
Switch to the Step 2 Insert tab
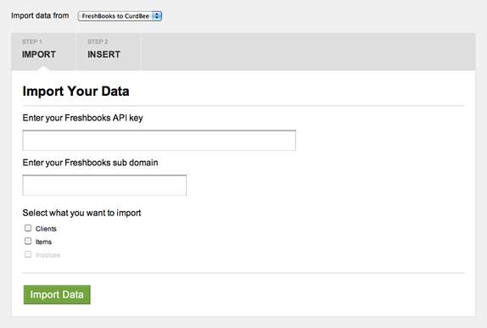109,52
